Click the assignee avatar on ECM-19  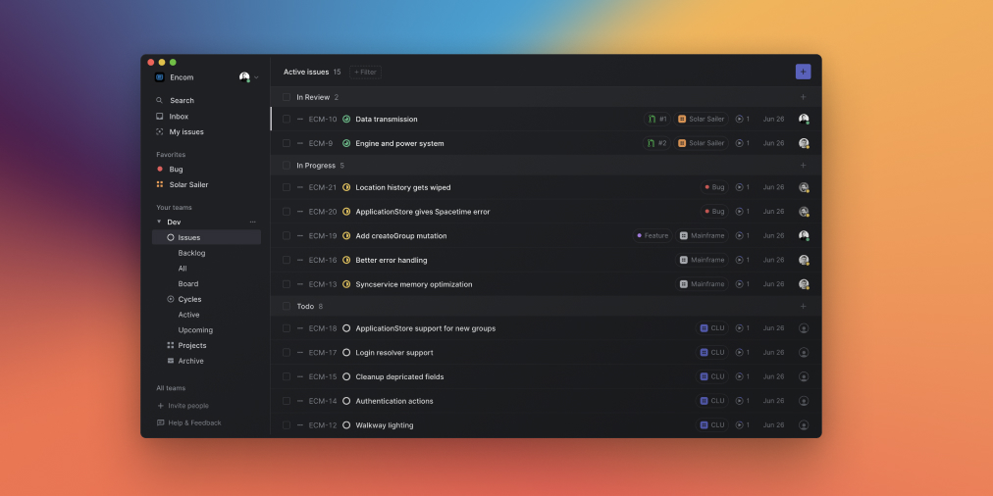[804, 235]
